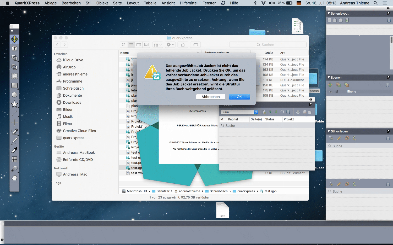Open the Fenster menu
This screenshot has width=393, height=245.
pyautogui.click(x=209, y=3)
